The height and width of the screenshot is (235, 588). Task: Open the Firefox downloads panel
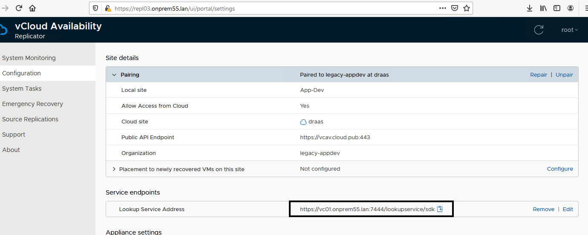pos(530,8)
